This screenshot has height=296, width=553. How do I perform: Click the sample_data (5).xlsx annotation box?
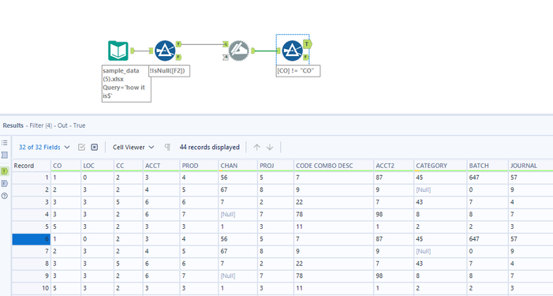(126, 84)
